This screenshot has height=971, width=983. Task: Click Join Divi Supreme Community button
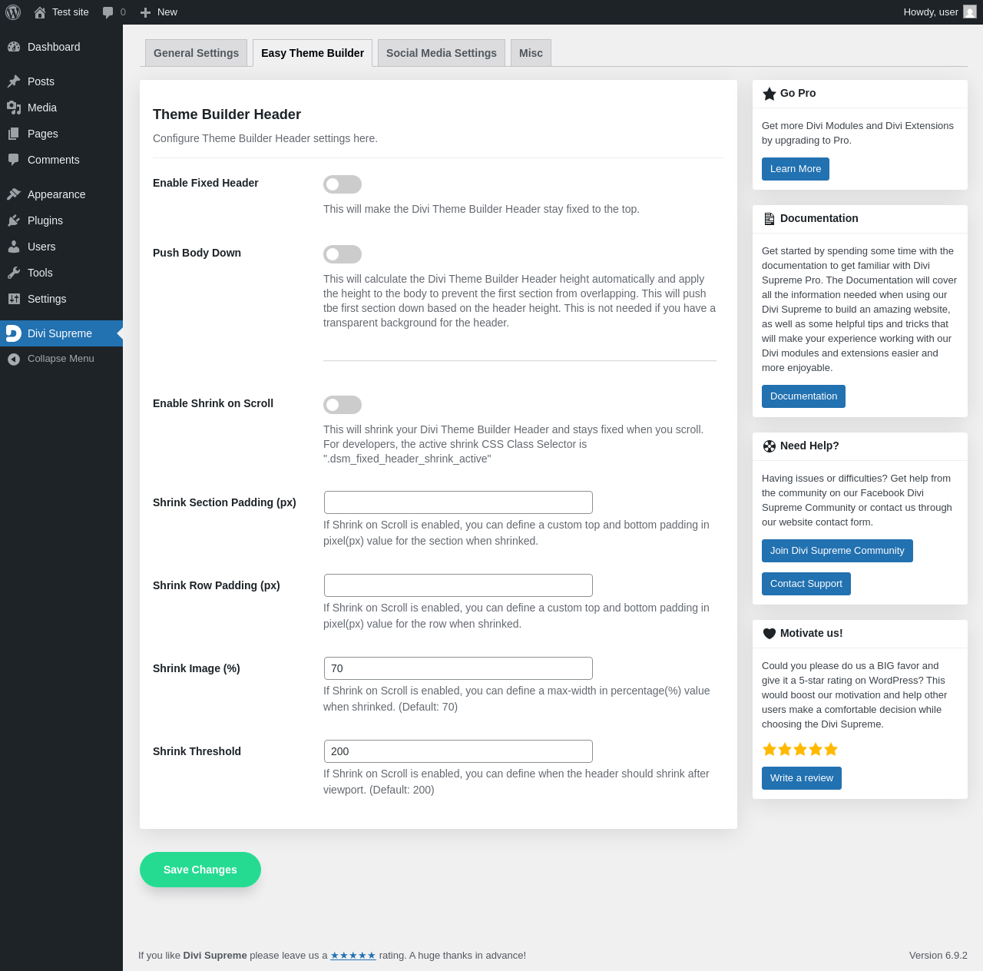(x=837, y=551)
